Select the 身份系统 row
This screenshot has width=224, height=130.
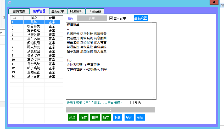click(35, 64)
